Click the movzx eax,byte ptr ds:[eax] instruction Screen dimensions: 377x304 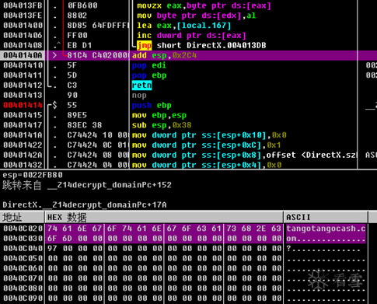(x=204, y=5)
